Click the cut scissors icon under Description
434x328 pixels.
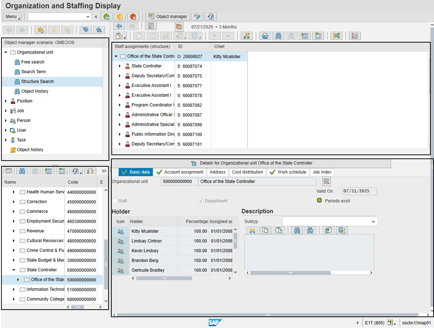tap(252, 230)
